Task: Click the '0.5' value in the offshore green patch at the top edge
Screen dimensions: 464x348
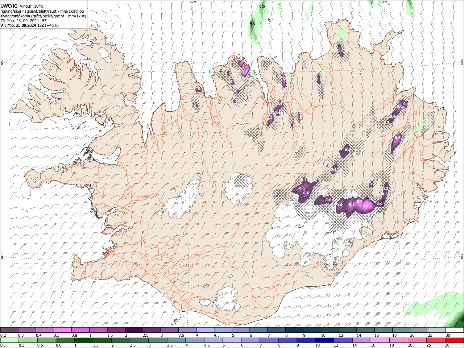Action: (x=262, y=6)
